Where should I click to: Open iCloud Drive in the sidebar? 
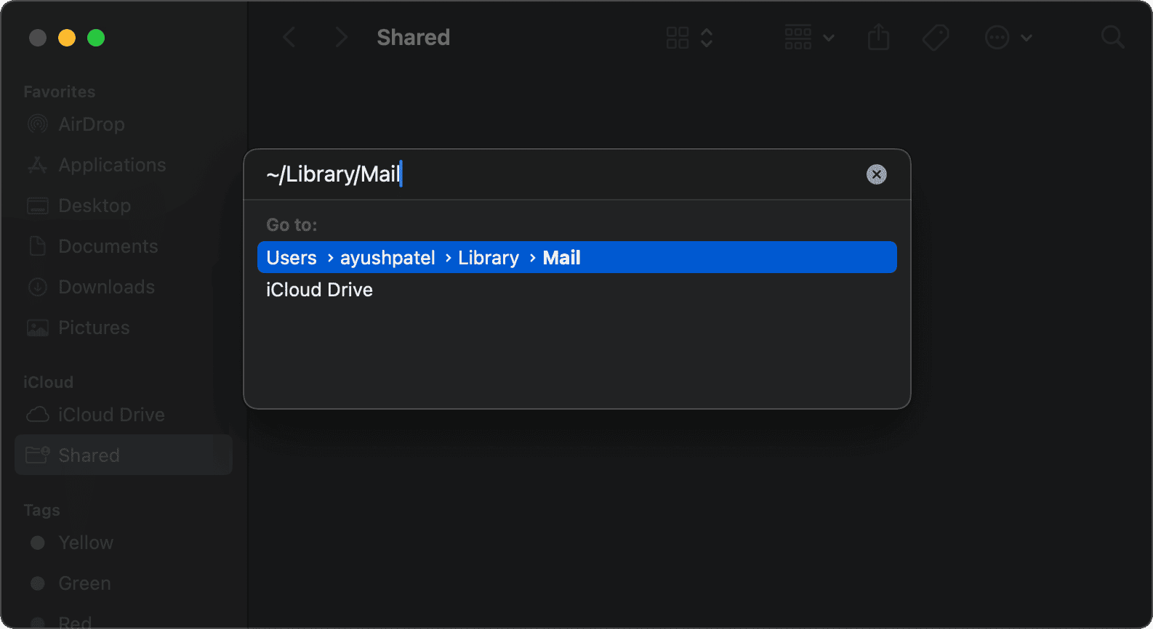tap(111, 415)
